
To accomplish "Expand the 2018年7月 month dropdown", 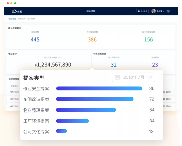I will (133, 77).
